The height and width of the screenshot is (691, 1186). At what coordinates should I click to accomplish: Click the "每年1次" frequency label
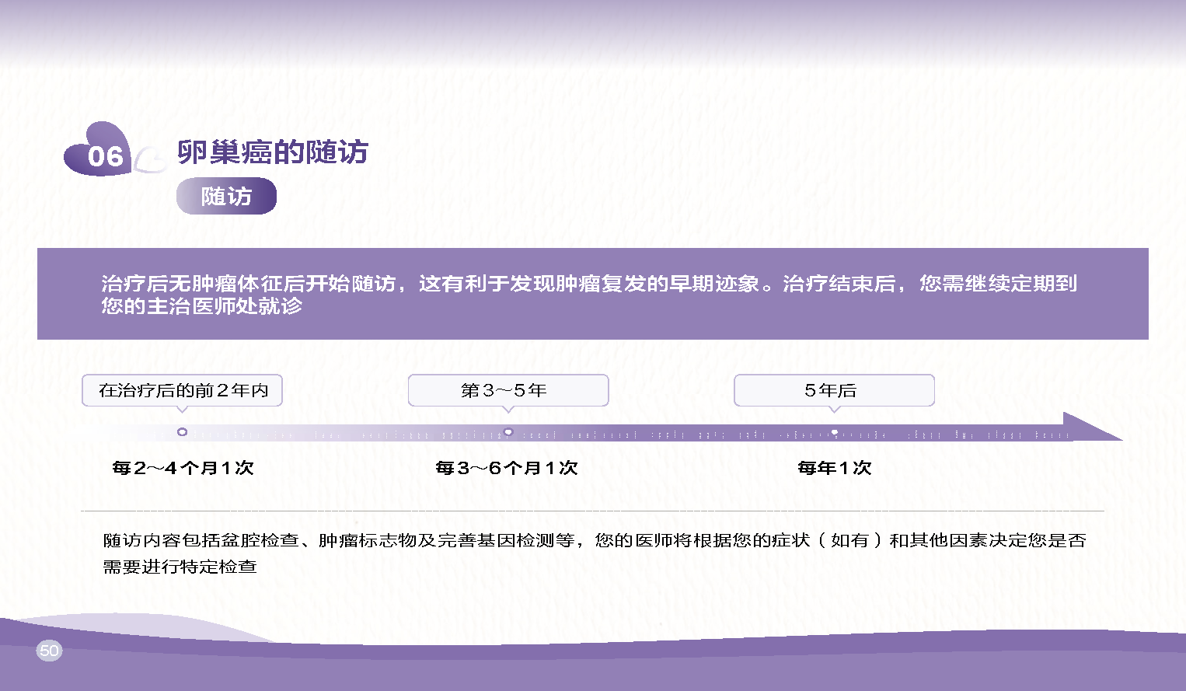click(x=834, y=468)
